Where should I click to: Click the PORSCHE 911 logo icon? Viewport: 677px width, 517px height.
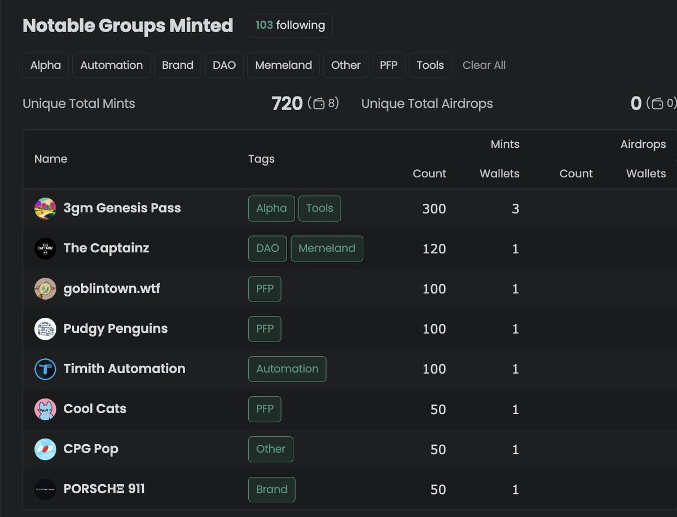(x=45, y=489)
